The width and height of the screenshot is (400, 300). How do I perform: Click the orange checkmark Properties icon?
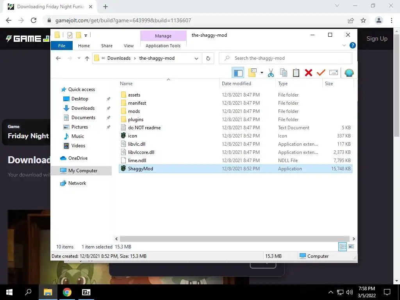[321, 73]
